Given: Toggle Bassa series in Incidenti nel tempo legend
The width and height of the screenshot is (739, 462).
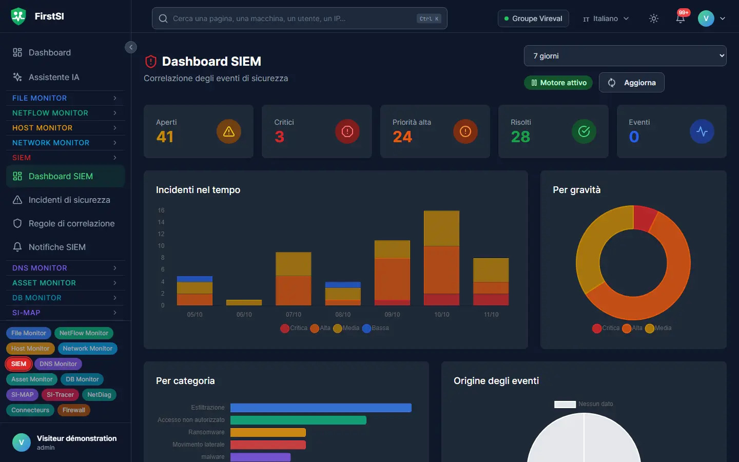Looking at the screenshot, I should tap(376, 328).
